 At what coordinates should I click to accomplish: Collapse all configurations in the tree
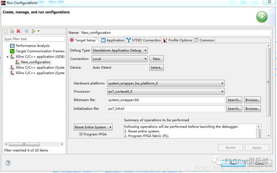point(27,31)
